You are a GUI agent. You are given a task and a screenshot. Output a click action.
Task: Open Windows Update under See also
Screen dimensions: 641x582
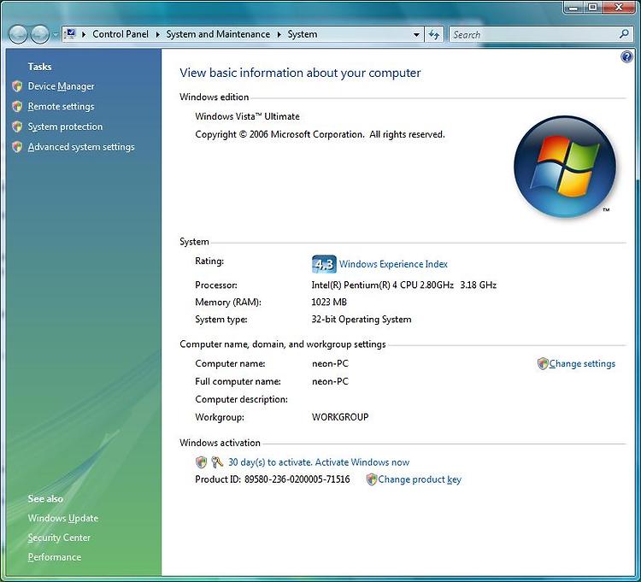pyautogui.click(x=63, y=518)
